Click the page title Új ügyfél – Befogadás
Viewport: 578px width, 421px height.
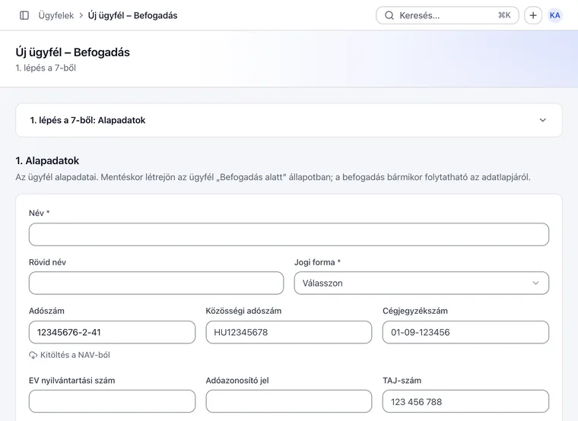72,52
